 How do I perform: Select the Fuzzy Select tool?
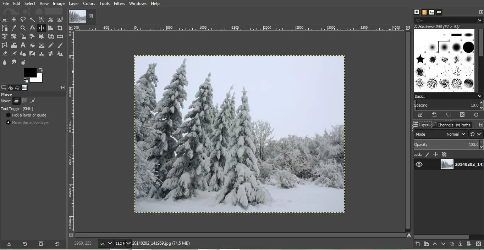point(32,19)
